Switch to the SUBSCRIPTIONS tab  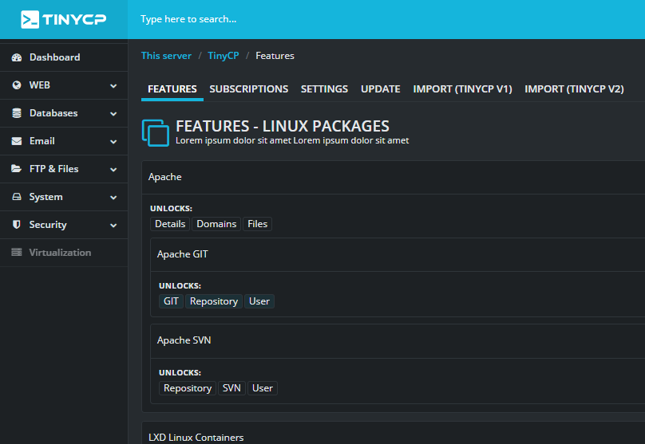(x=248, y=89)
